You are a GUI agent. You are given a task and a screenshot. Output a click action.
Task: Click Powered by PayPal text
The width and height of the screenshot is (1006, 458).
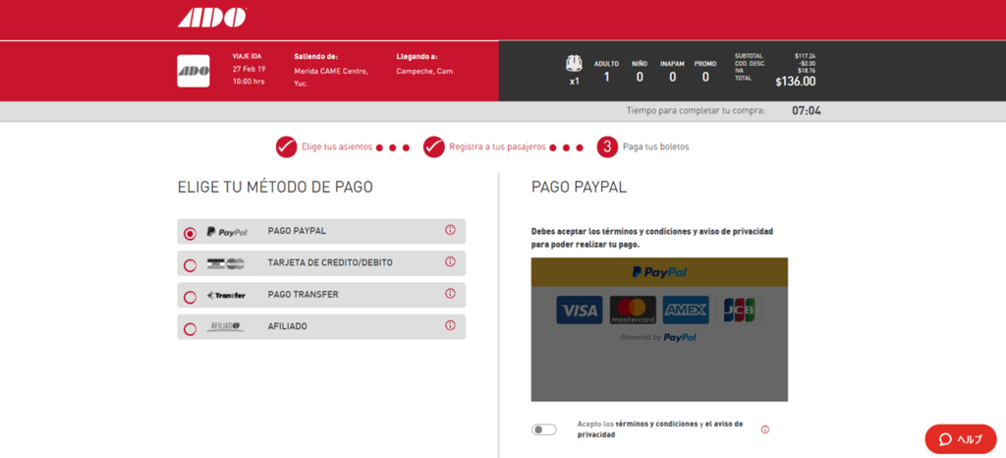pyautogui.click(x=658, y=337)
